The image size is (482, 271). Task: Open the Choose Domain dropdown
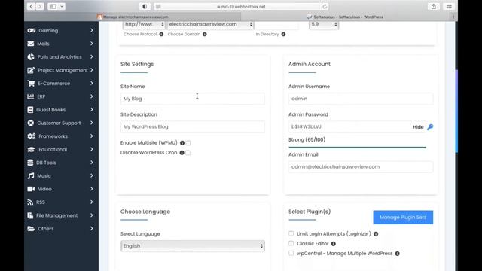(210, 24)
